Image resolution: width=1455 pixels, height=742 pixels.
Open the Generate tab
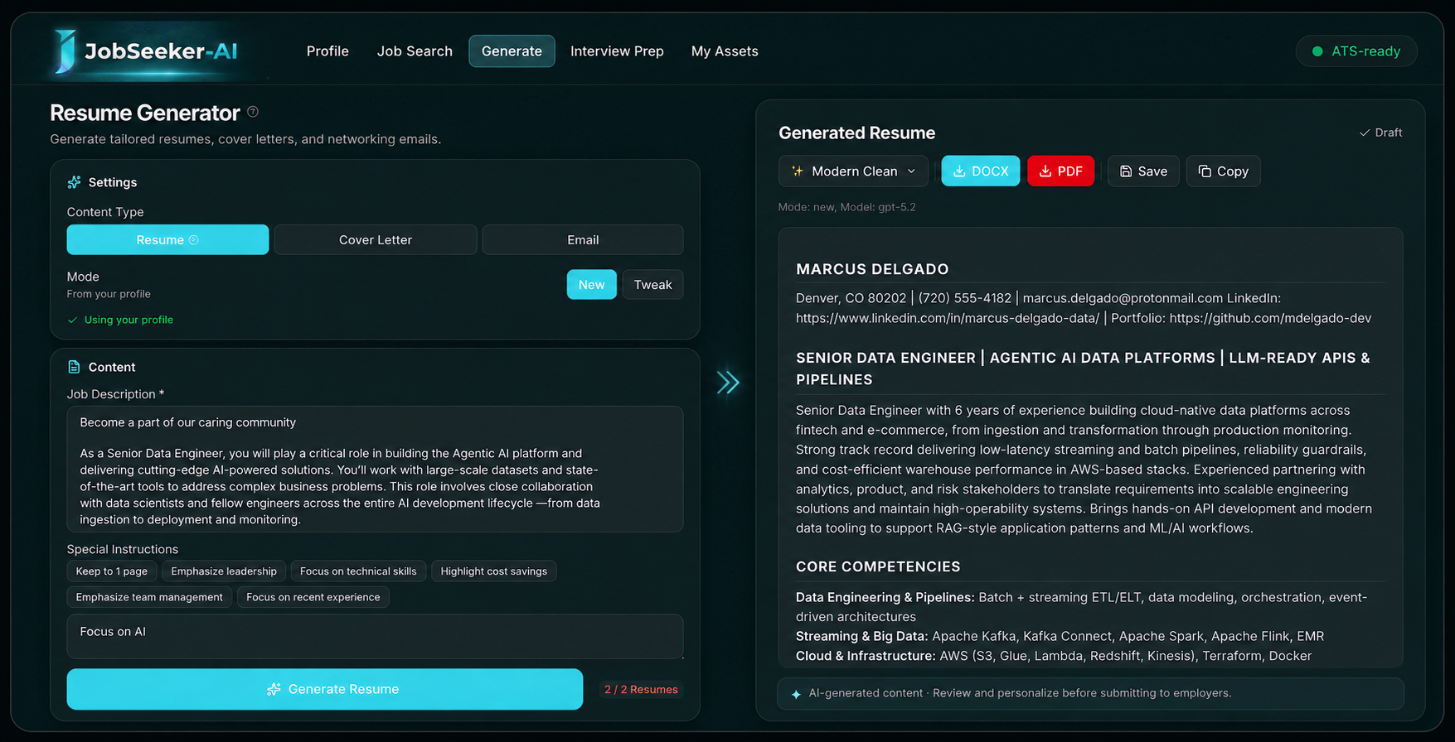[x=512, y=51]
